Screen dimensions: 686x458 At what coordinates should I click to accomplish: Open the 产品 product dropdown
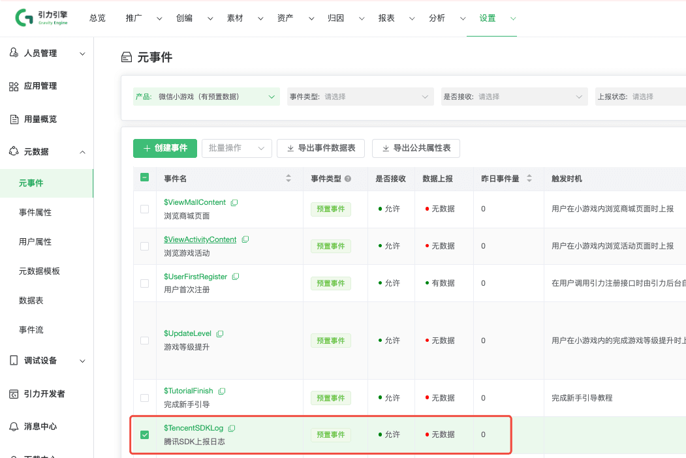pos(206,97)
